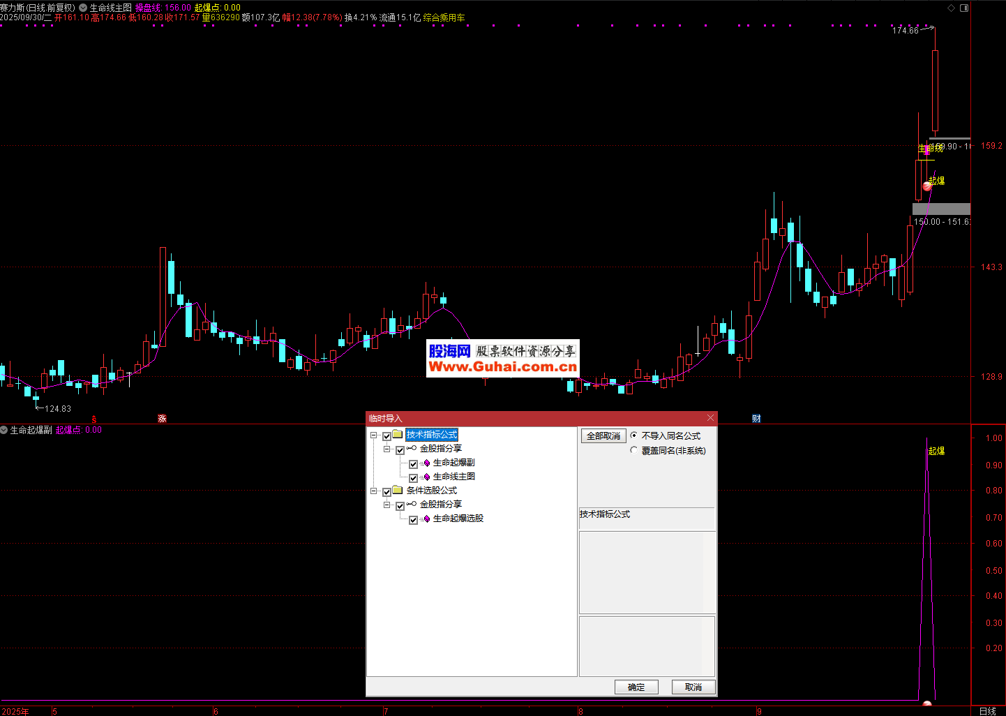
Task: Click the magenta formula icon beside 生命起爆副
Action: pos(426,463)
